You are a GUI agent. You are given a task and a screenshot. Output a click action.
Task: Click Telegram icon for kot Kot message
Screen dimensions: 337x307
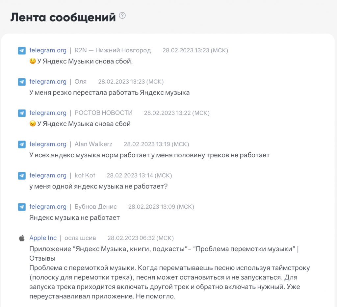coord(22,176)
